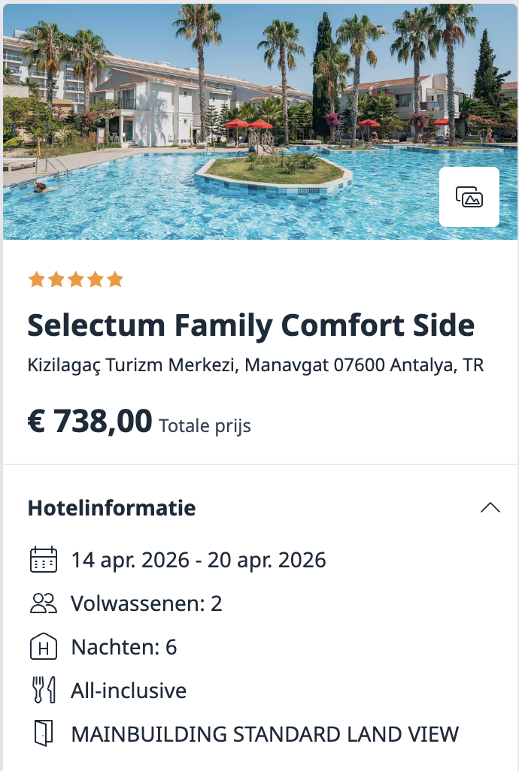The height and width of the screenshot is (771, 519).
Task: Click the Totale prijs label
Action: pos(205,425)
